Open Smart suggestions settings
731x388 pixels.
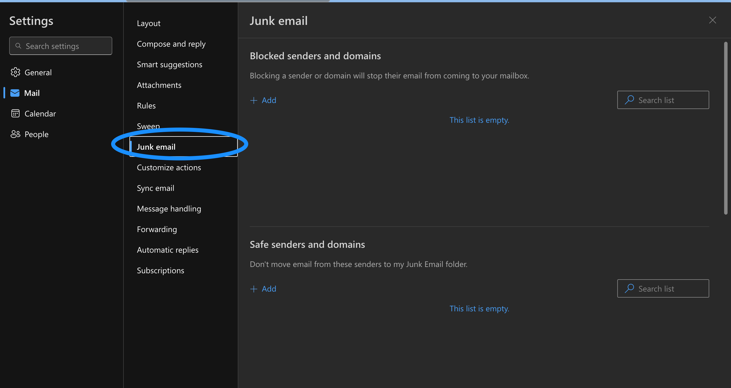(x=170, y=64)
